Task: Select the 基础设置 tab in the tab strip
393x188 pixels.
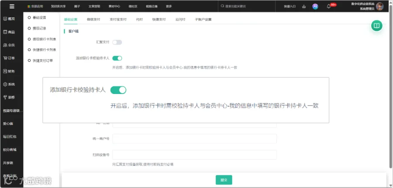Action: point(71,20)
